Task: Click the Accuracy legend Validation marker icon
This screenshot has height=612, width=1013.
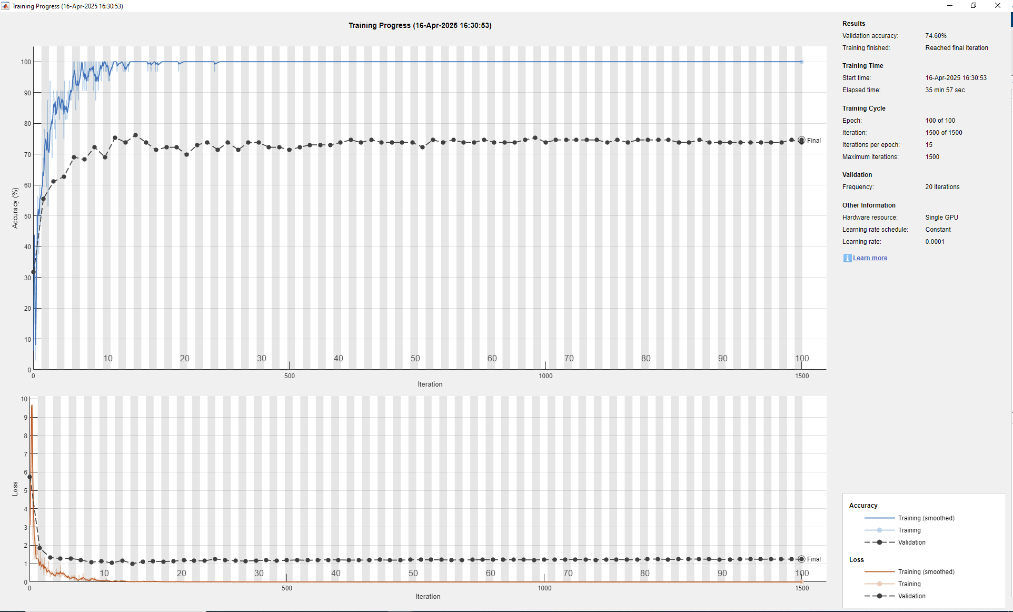Action: click(879, 542)
